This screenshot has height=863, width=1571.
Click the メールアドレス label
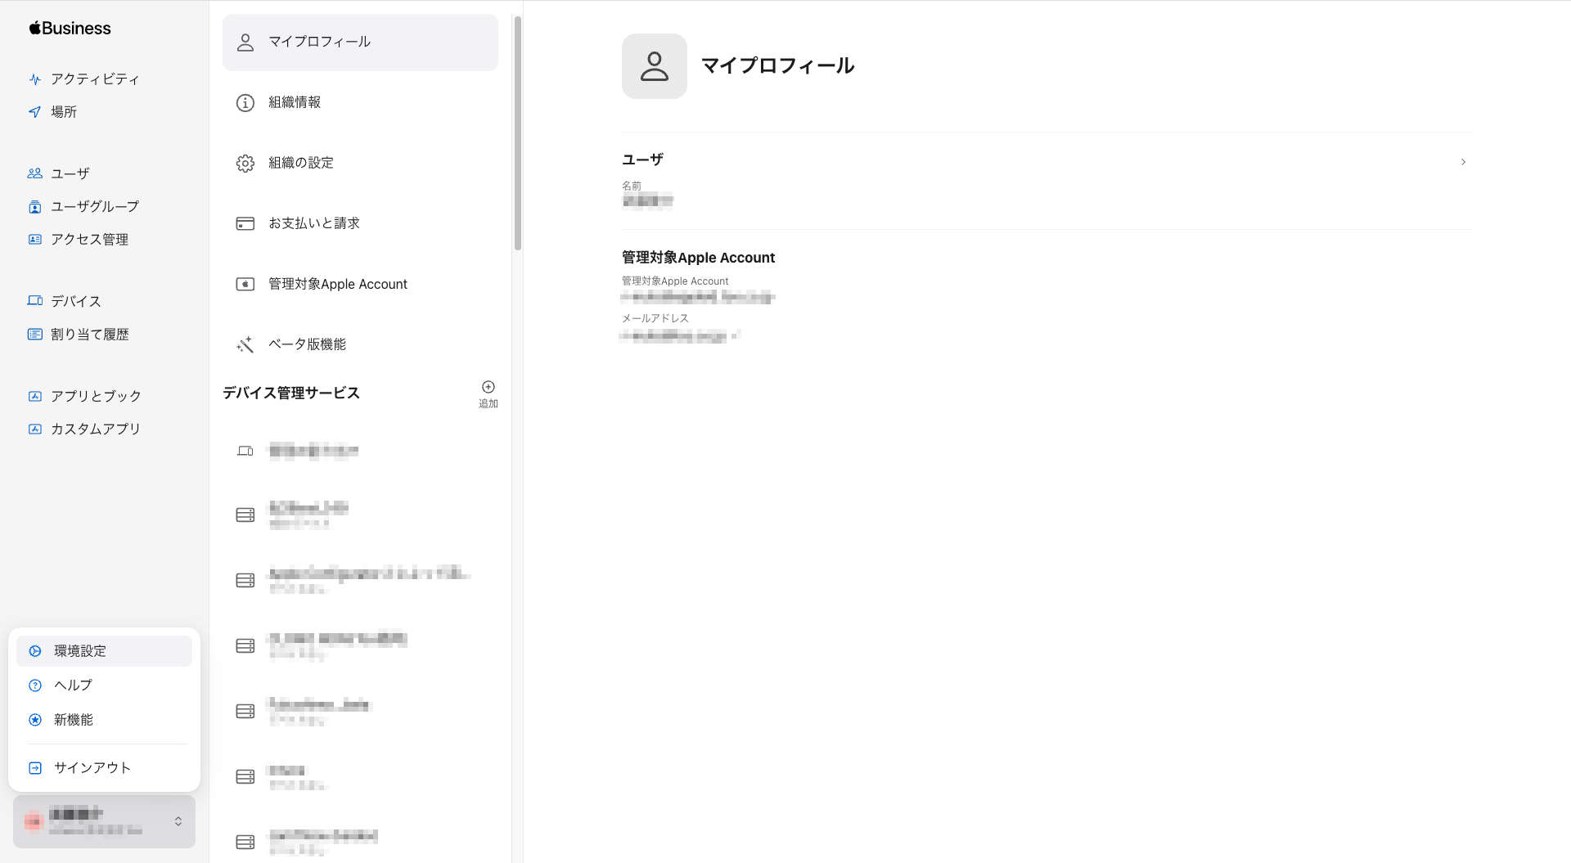pos(655,318)
